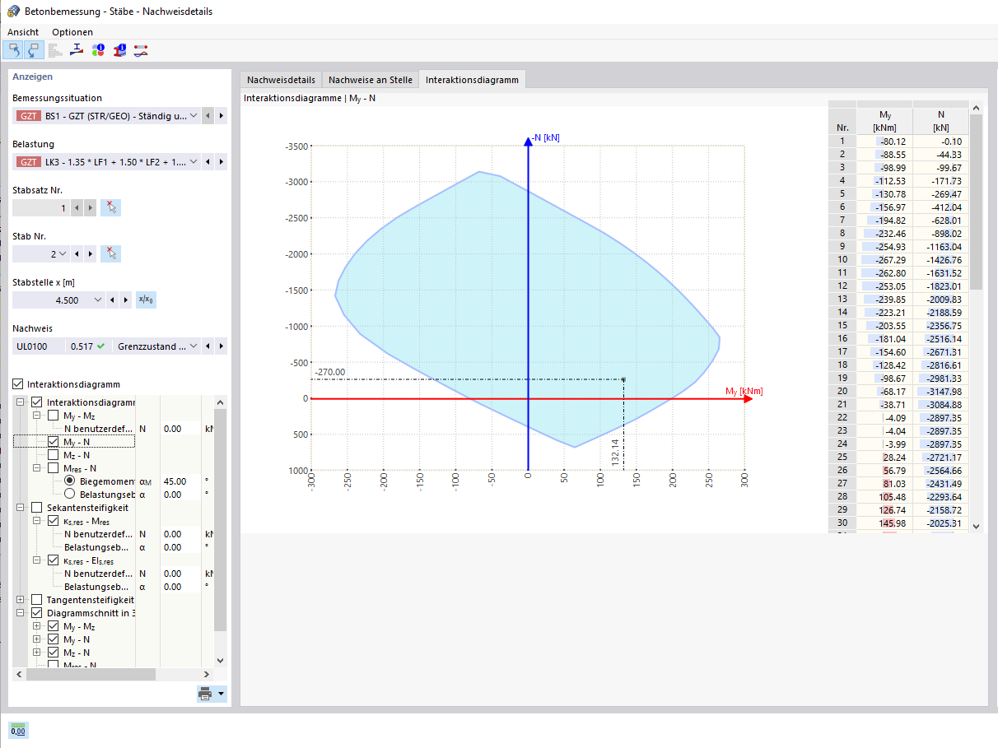
Task: Select Interaktionsdiagramm tab
Action: pos(472,80)
